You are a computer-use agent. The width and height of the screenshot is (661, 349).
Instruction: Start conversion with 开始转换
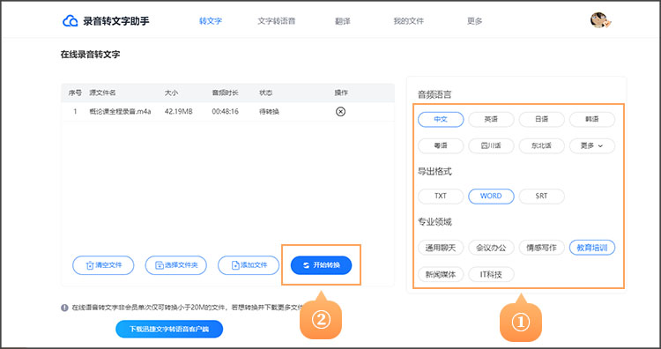coord(321,265)
